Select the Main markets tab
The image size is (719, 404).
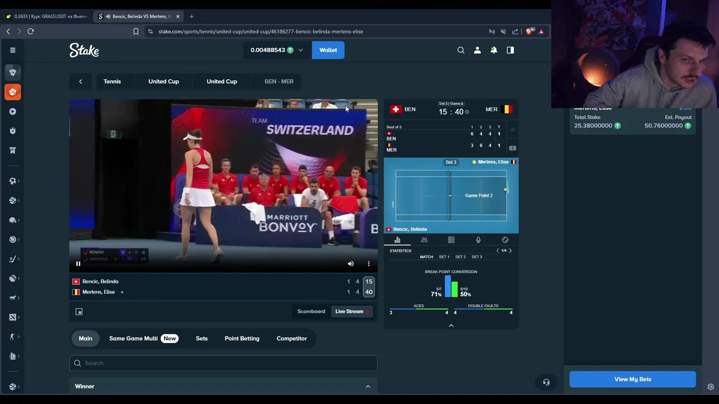(x=85, y=338)
